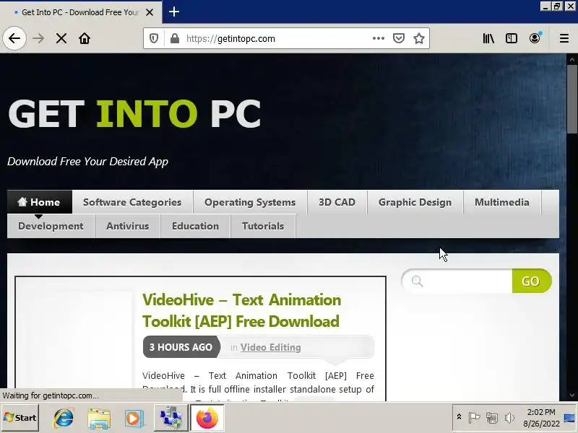The width and height of the screenshot is (578, 433).
Task: Open the 3D CAD menu
Action: click(337, 202)
